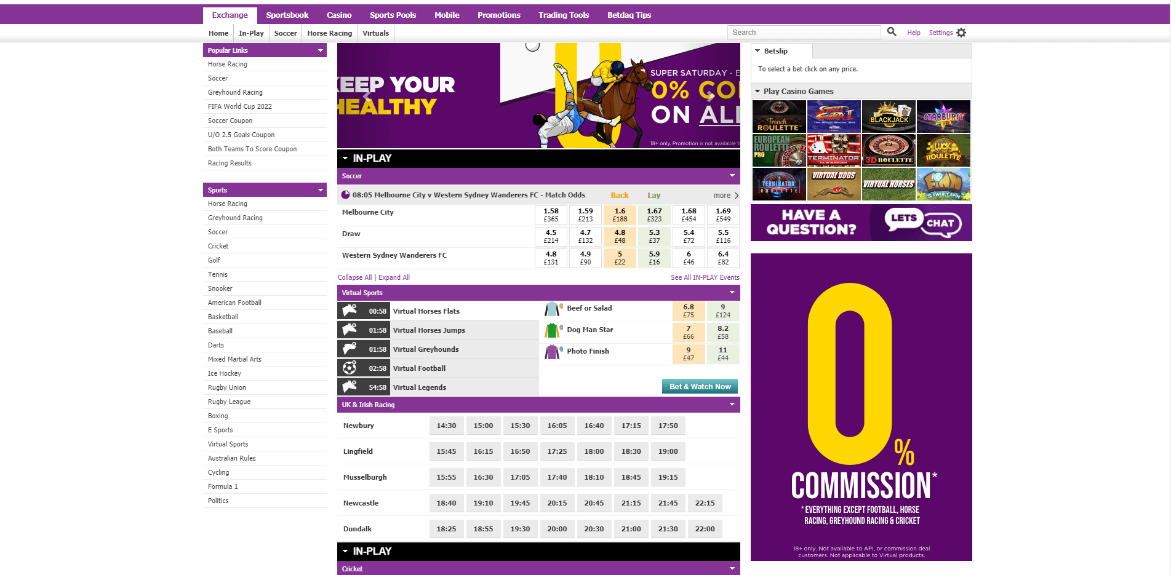Collapse the Betslip panel
This screenshot has width=1171, height=575.
coord(758,51)
